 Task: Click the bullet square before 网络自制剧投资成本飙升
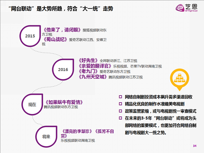pyautogui.click(x=120, y=97)
